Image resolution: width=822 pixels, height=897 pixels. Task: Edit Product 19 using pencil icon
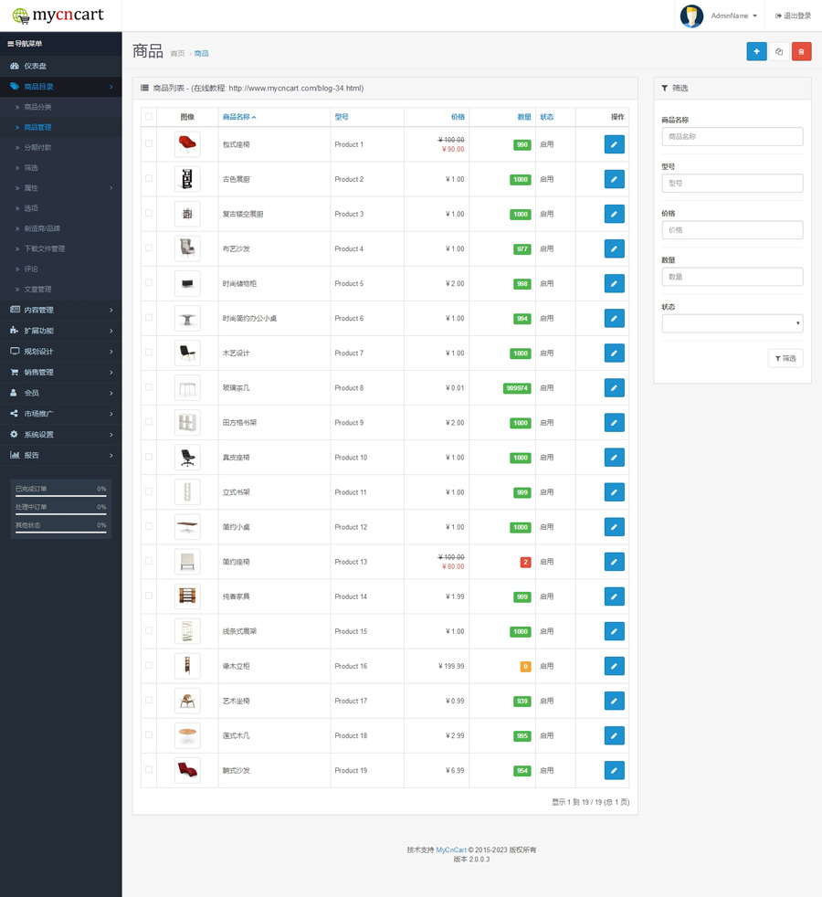[614, 771]
